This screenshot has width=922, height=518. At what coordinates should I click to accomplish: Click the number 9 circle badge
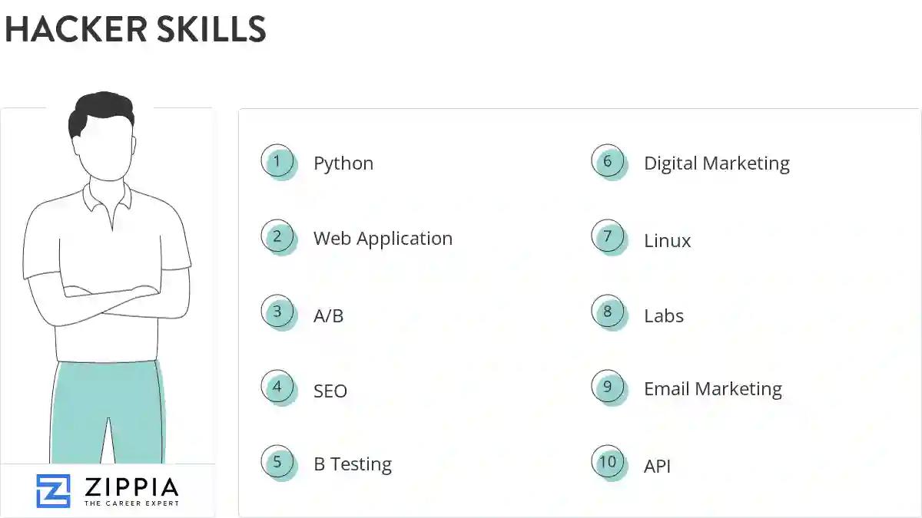608,387
